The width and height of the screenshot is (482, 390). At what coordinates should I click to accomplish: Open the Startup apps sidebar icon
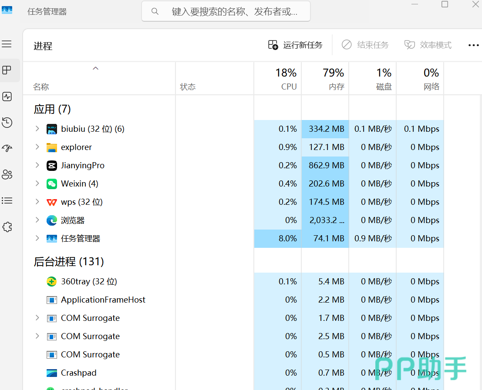(x=7, y=149)
